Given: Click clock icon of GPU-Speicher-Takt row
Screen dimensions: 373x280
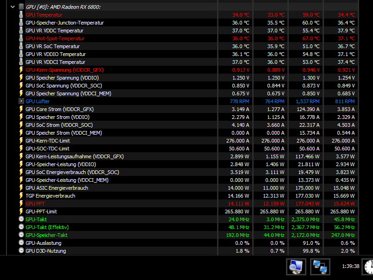Looking at the screenshot, I should 21,235.
